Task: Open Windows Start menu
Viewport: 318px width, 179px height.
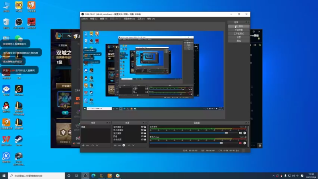Action: tap(4, 175)
